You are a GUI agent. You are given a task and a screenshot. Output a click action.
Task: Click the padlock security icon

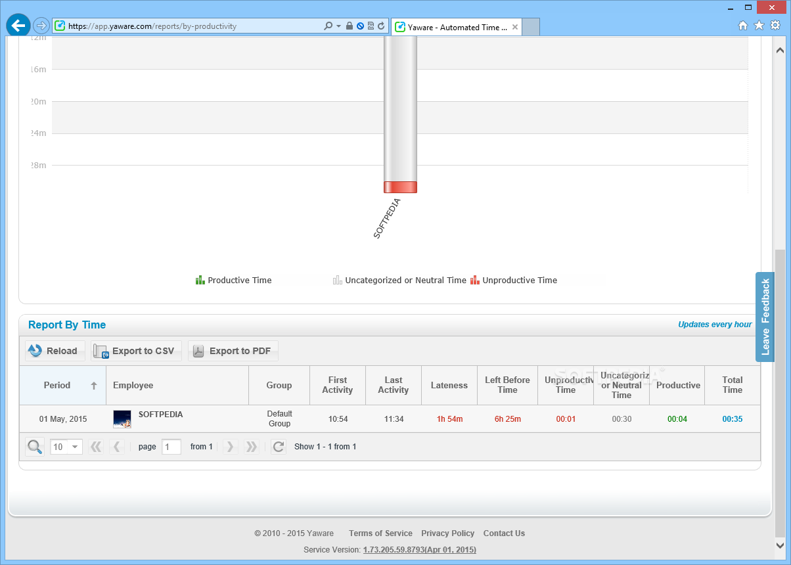[x=350, y=26]
